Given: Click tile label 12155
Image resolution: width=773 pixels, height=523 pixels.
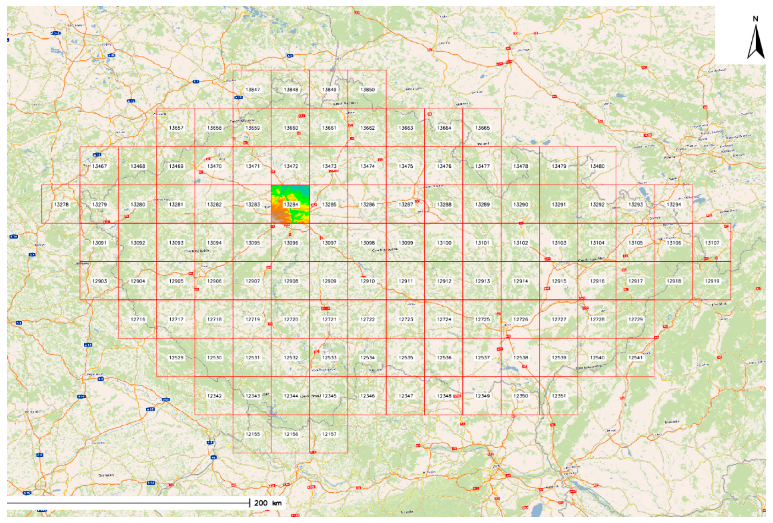Looking at the screenshot, I should click(x=252, y=434).
